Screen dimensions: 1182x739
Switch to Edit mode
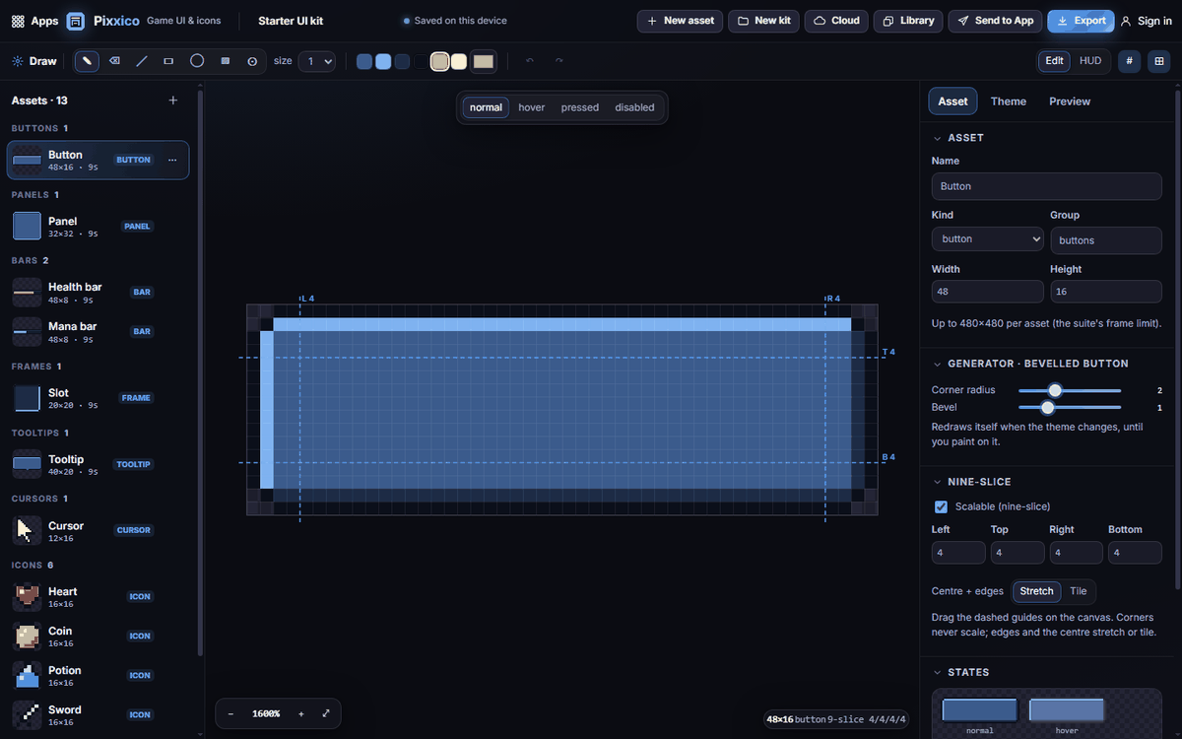[1054, 61]
